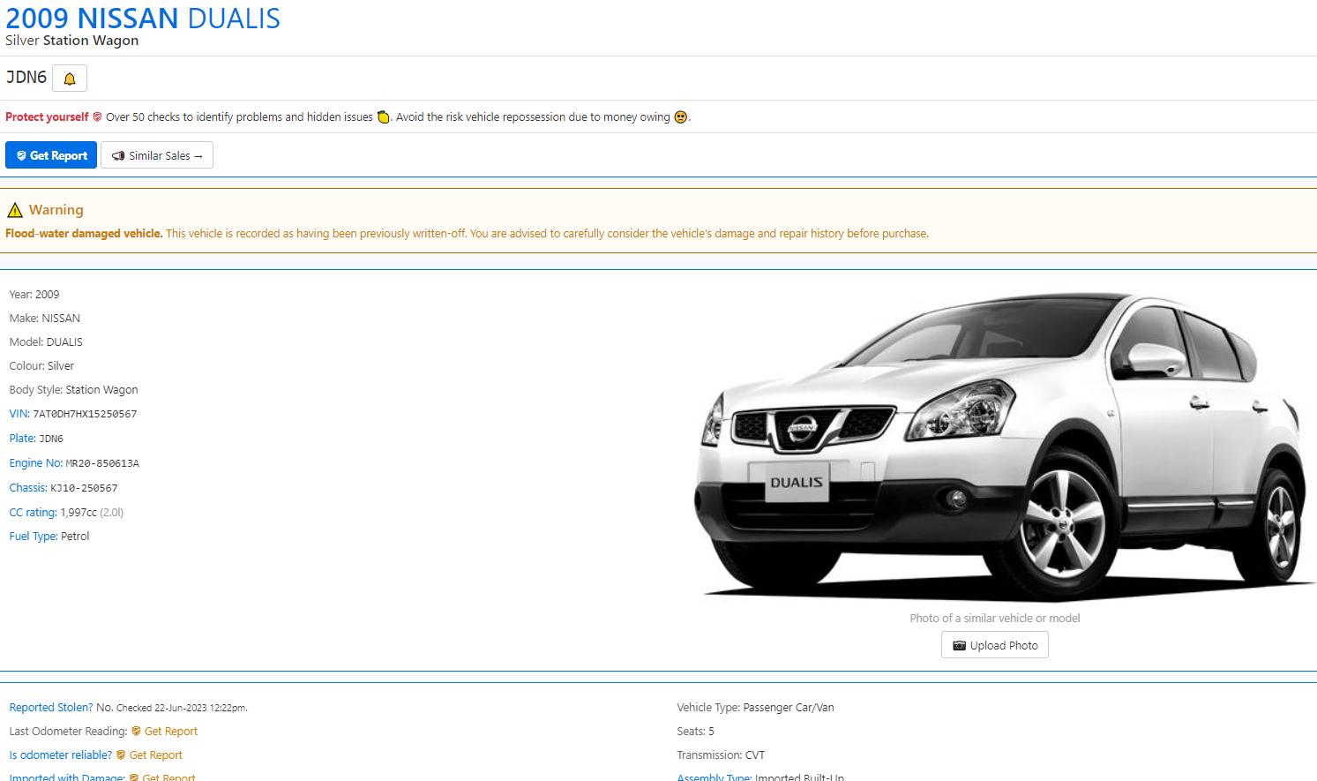Image resolution: width=1317 pixels, height=781 pixels.
Task: Click the Petrol fuel type value
Action: (x=75, y=537)
